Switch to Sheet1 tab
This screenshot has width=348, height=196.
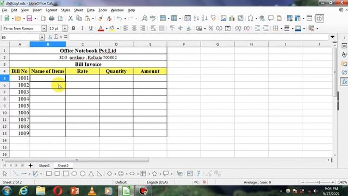pos(45,166)
